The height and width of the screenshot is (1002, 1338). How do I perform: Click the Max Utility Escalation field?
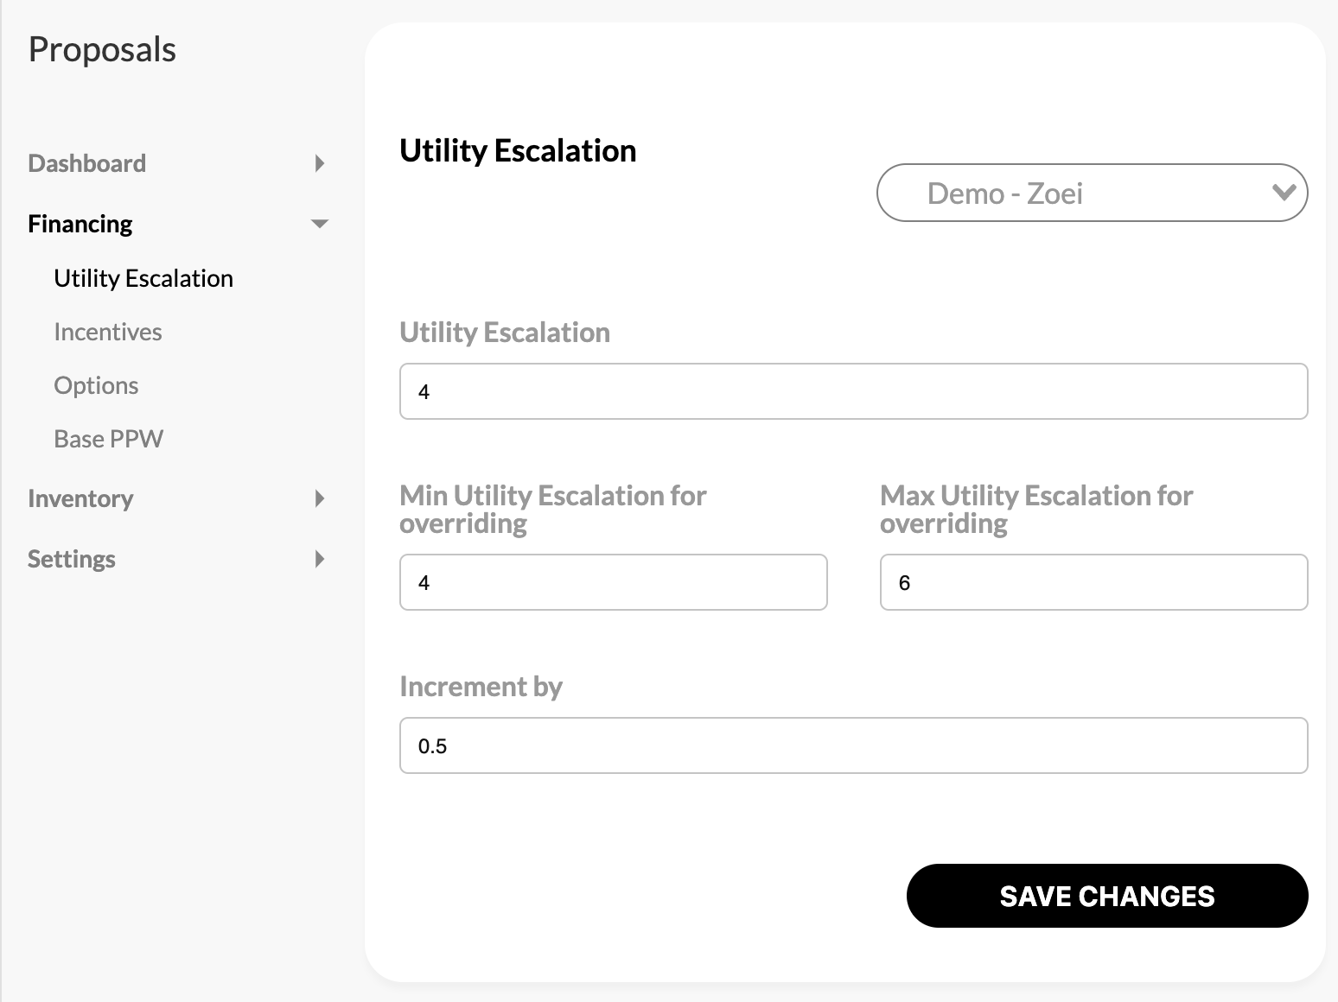pyautogui.click(x=1094, y=582)
